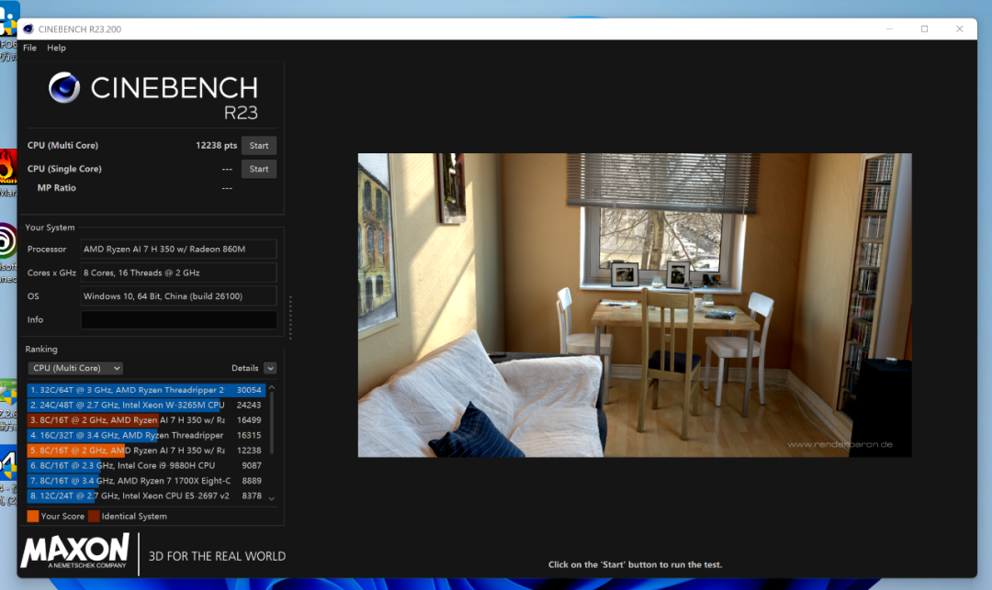Close the Cinebench window
Screen dimensions: 992x590
click(959, 29)
